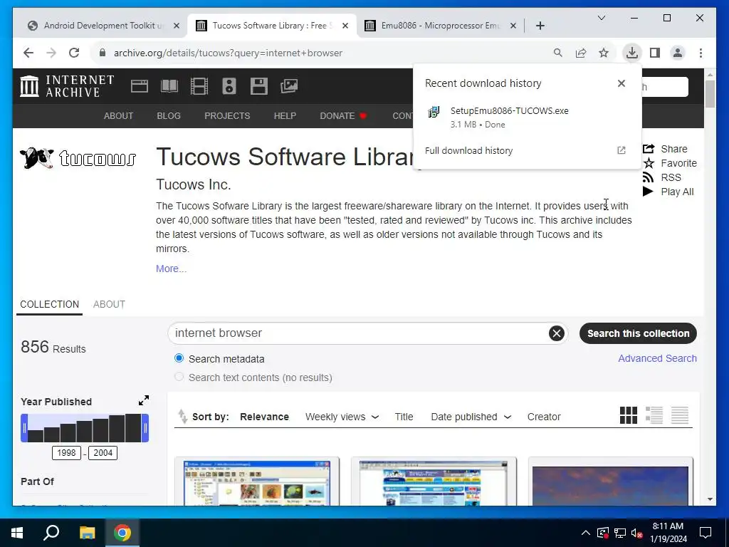
Task: Click the share page icon in address bar
Action: pyautogui.click(x=581, y=53)
